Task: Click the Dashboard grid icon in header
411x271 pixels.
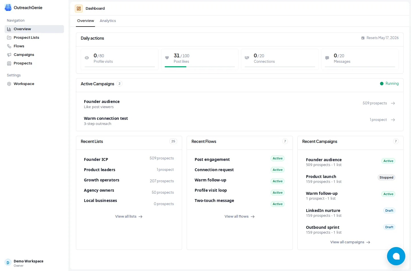Action: [79, 9]
